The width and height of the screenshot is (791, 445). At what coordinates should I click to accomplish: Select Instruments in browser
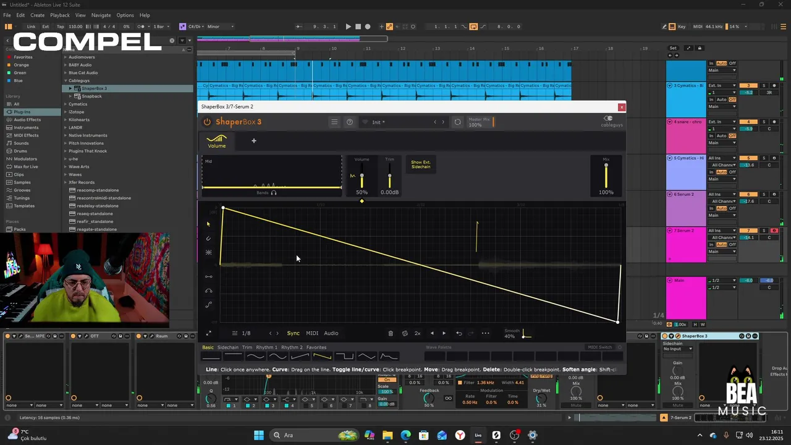pos(26,127)
